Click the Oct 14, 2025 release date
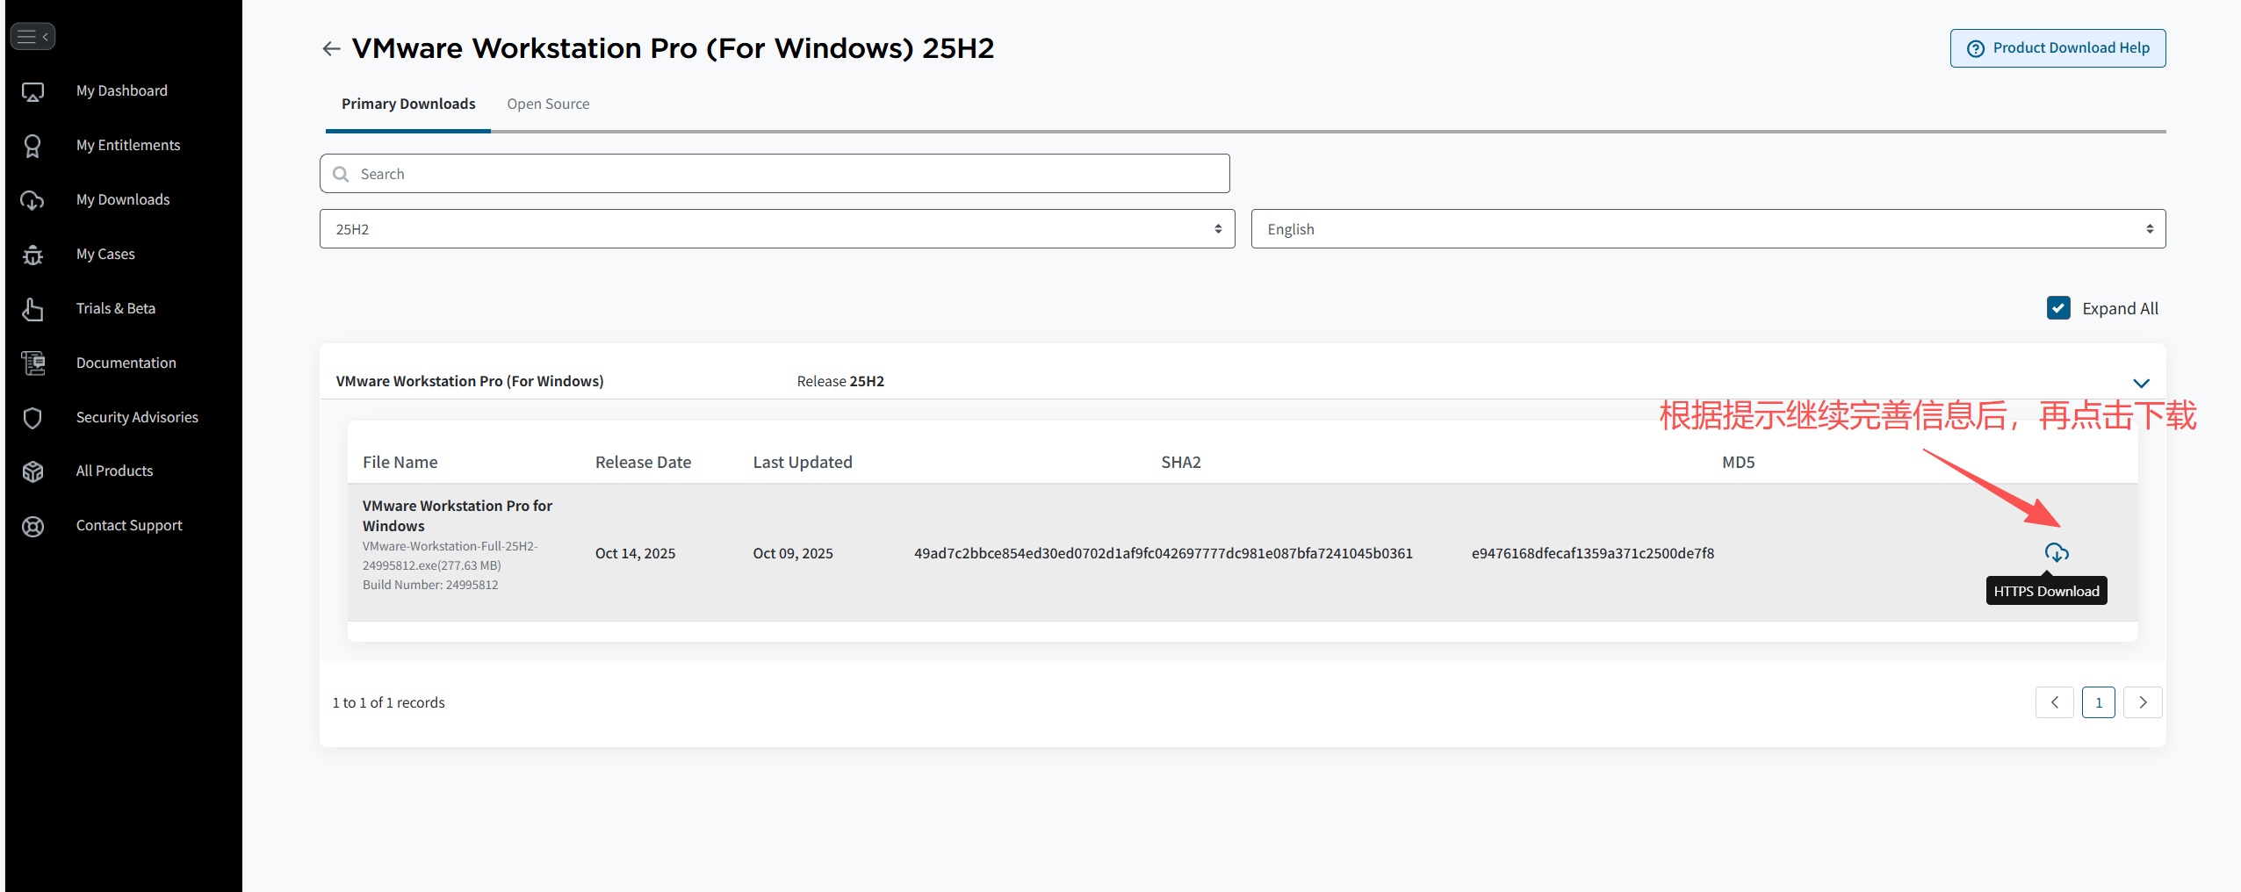The height and width of the screenshot is (892, 2241). coord(635,554)
